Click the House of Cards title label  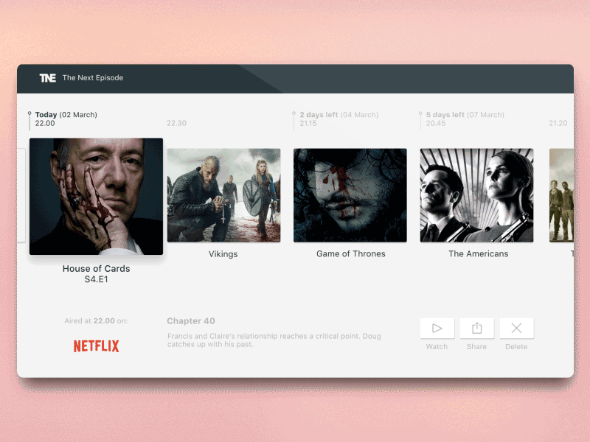pos(97,268)
